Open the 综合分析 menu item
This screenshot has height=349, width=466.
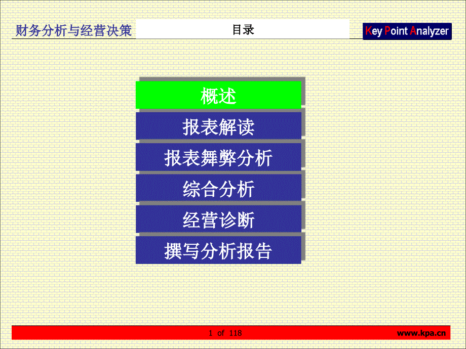218,189
